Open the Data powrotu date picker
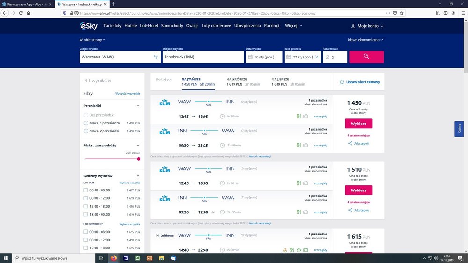The width and height of the screenshot is (468, 263). [x=303, y=57]
